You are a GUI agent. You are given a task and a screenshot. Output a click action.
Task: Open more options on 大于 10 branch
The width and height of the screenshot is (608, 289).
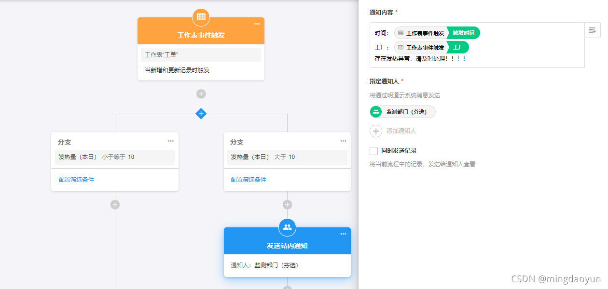pyautogui.click(x=343, y=141)
